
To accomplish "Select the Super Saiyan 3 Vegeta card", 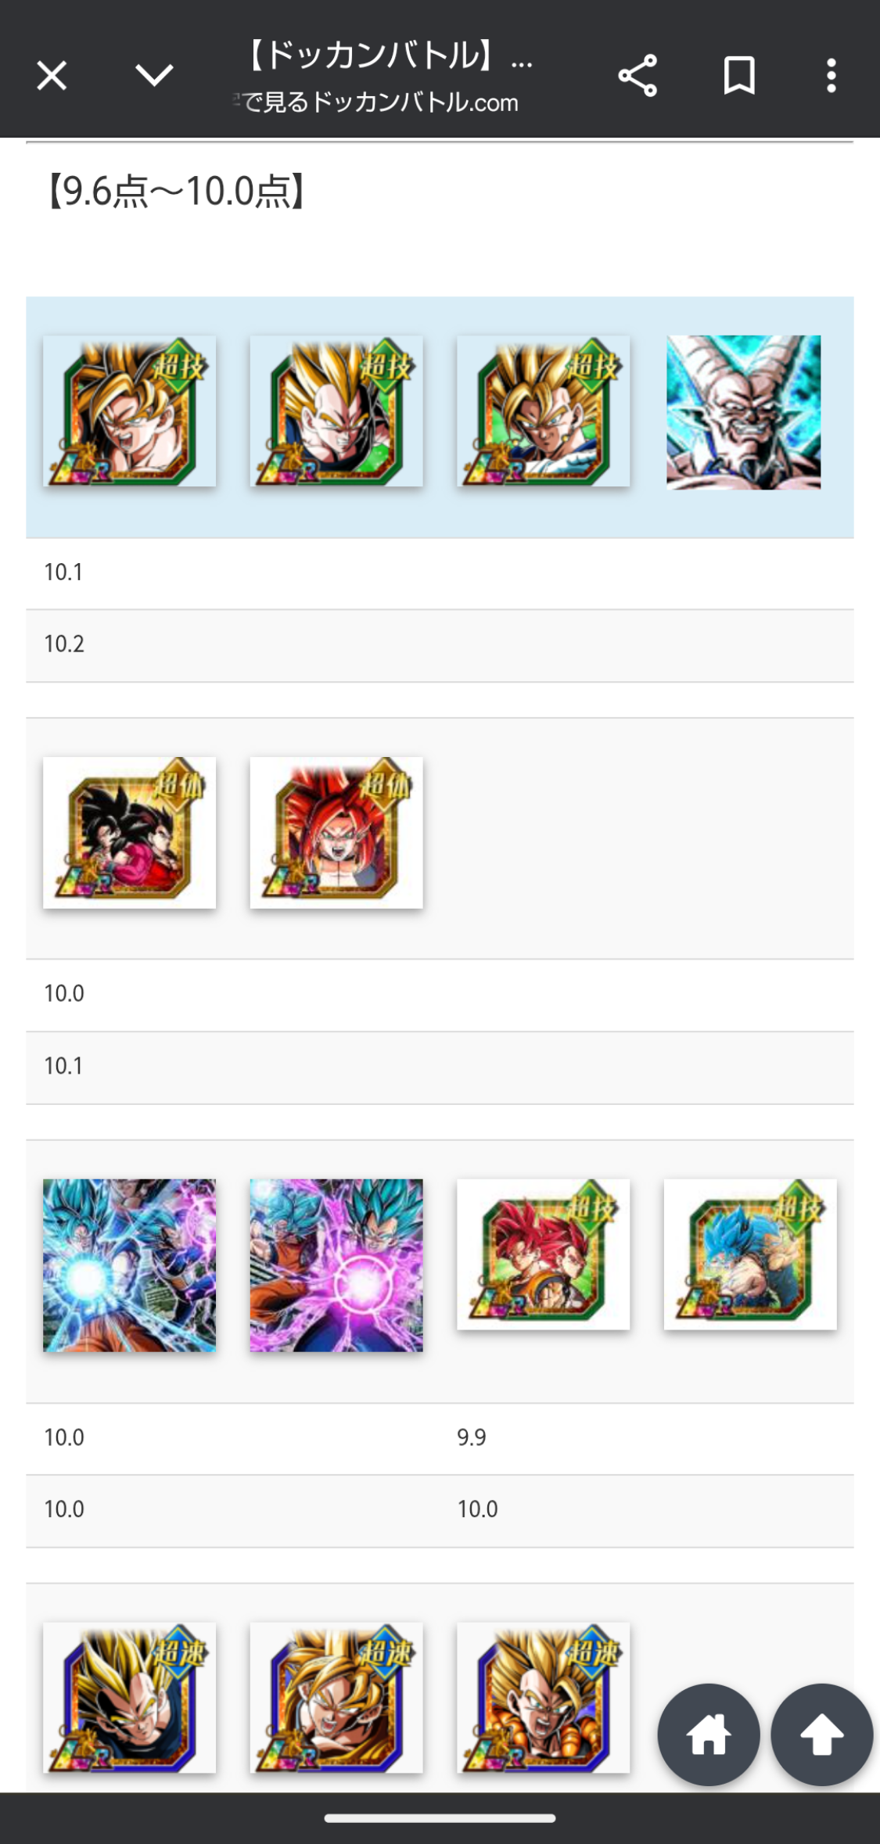I will click(129, 1697).
